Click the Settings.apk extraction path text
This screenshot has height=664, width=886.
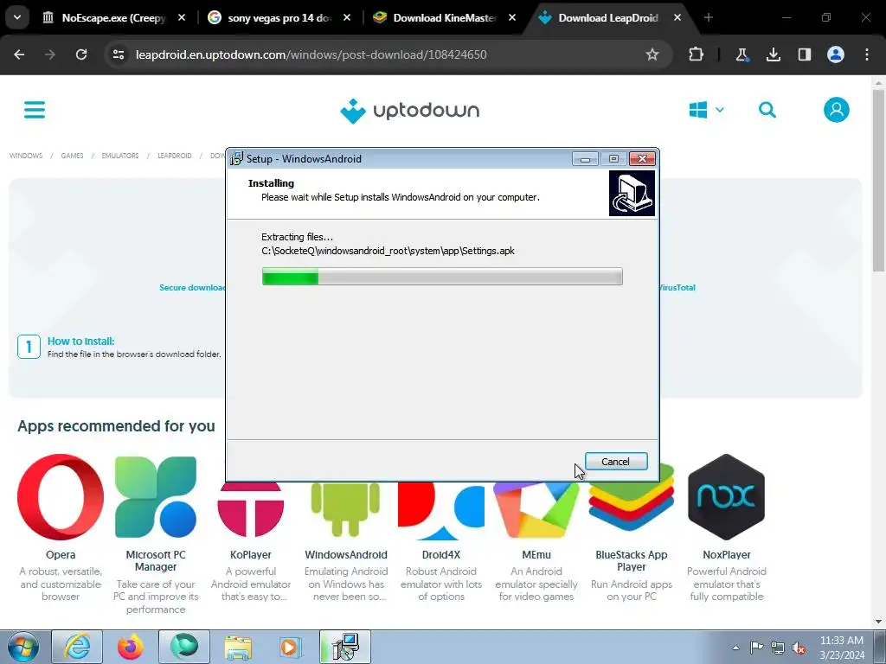coord(388,252)
